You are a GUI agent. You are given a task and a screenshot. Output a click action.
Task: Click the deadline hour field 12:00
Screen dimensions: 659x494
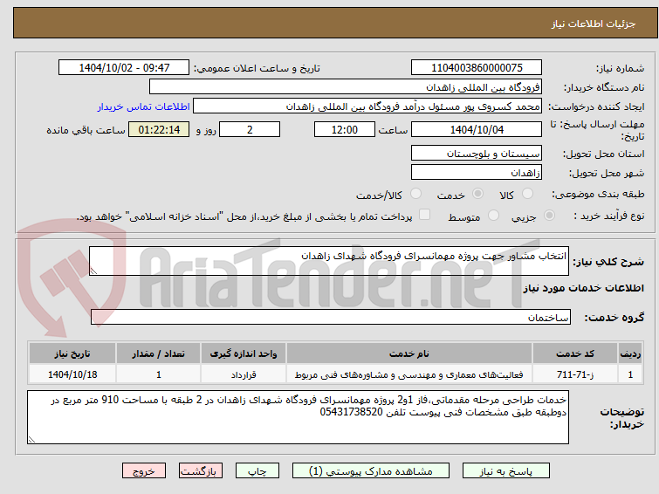click(345, 129)
